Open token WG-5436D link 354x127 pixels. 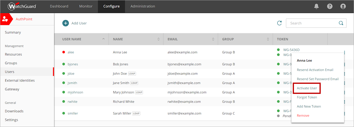pos(291,50)
